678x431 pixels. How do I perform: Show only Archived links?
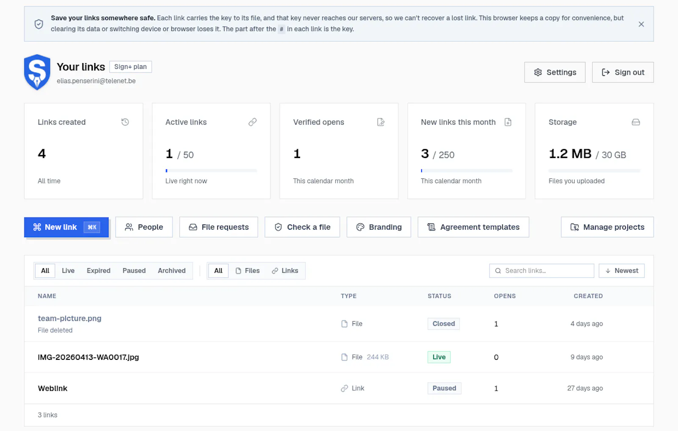172,271
